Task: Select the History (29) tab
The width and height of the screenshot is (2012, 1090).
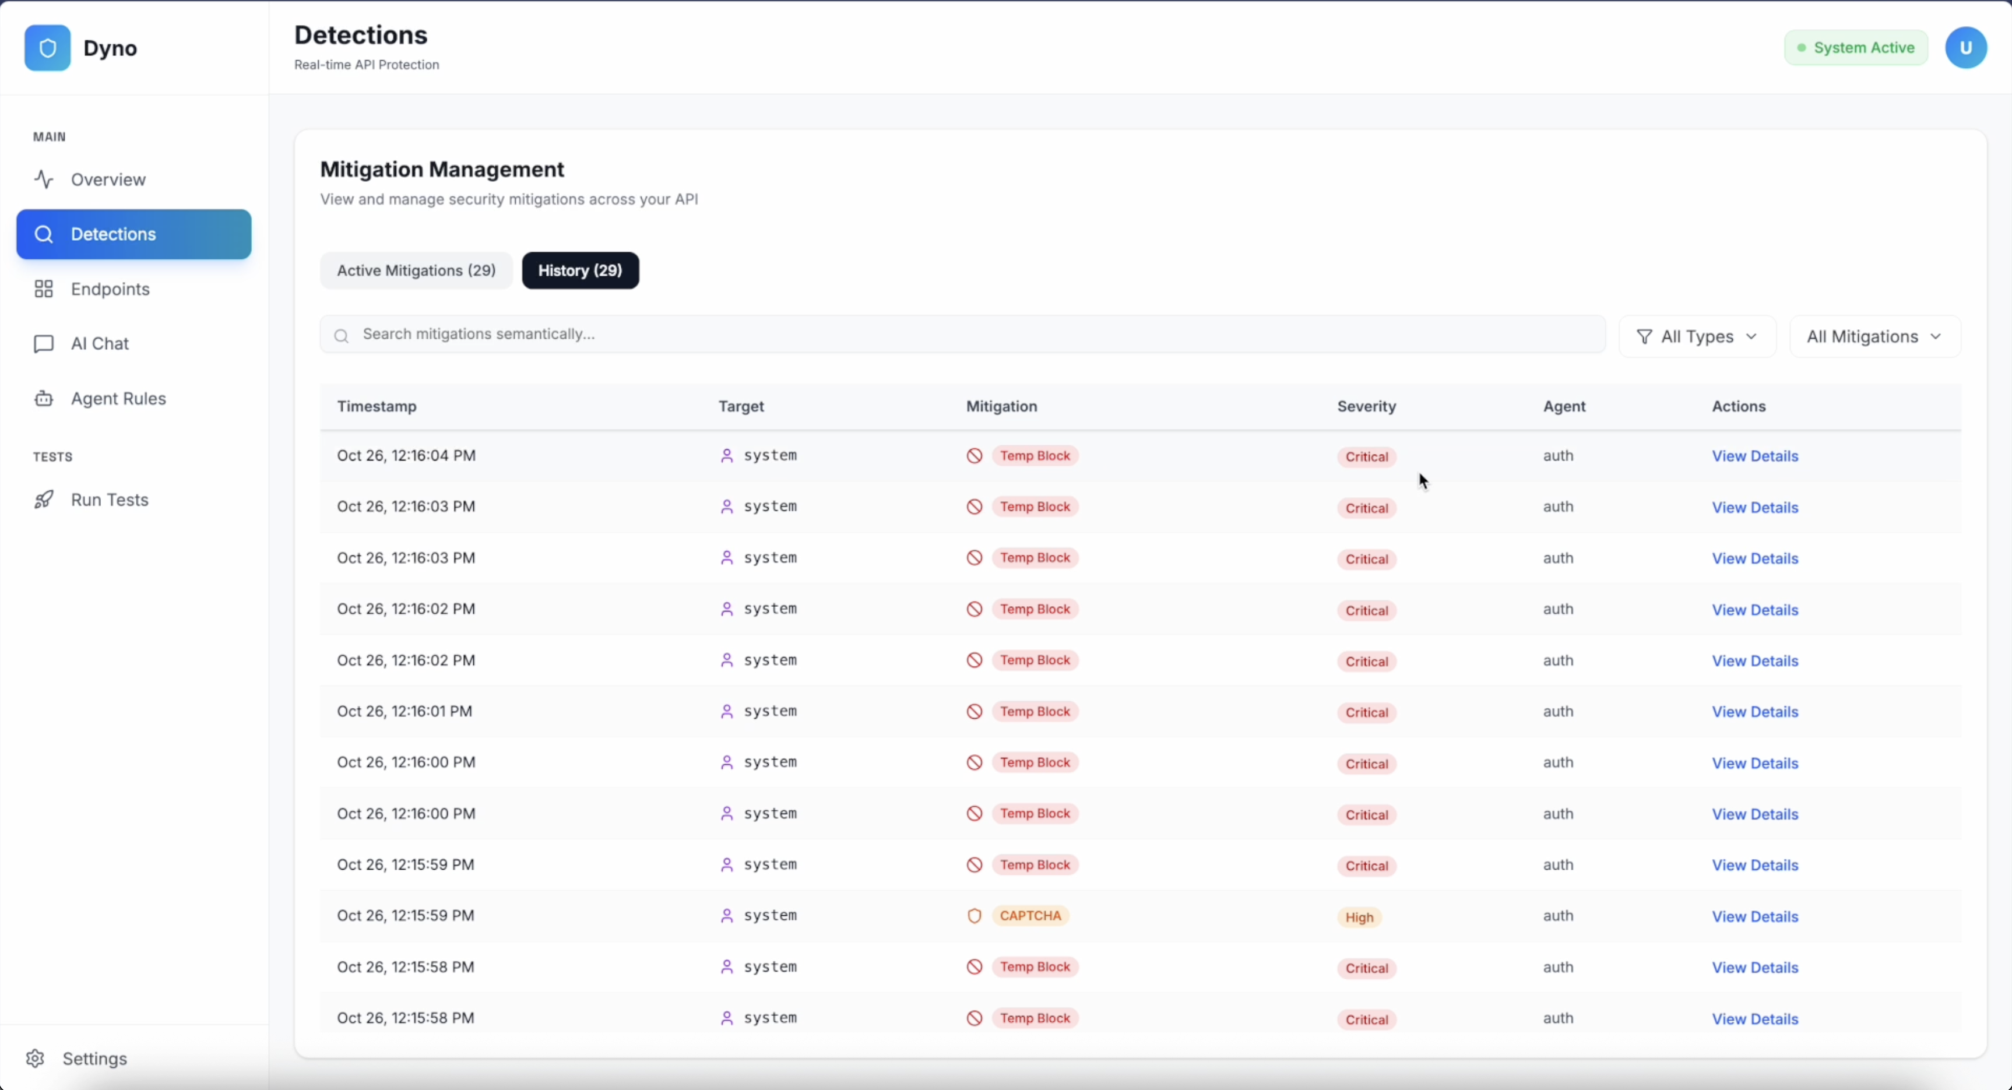Action: [x=581, y=270]
